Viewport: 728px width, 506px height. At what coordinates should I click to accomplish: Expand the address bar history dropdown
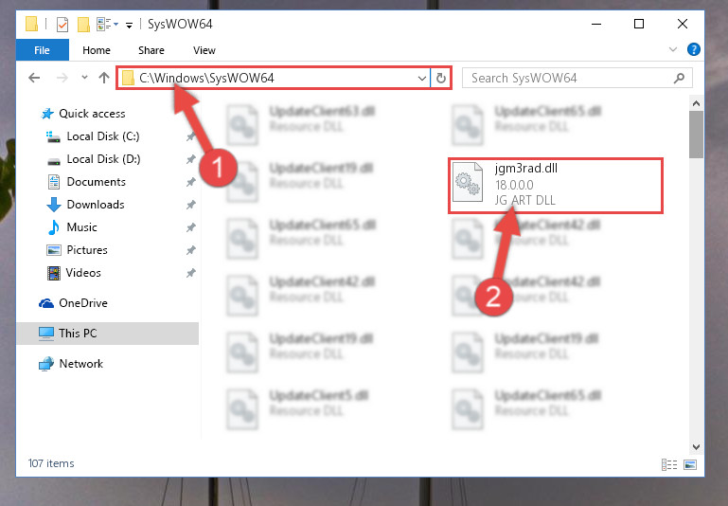click(x=421, y=78)
